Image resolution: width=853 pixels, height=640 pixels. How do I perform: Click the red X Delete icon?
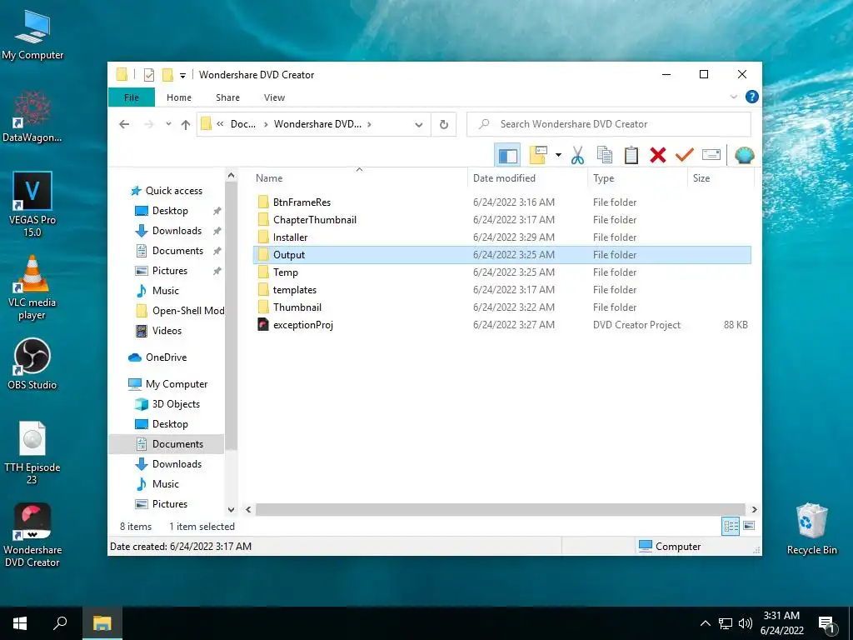(658, 156)
